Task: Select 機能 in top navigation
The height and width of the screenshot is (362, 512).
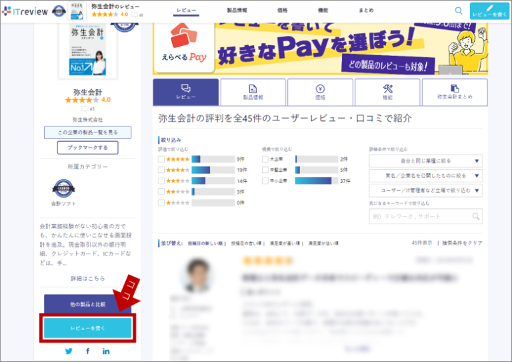Action: click(323, 11)
